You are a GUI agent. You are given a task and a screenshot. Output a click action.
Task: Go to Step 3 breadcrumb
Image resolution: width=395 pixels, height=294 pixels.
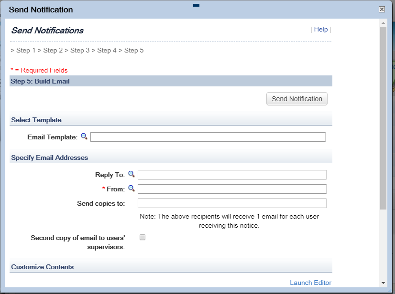point(80,50)
